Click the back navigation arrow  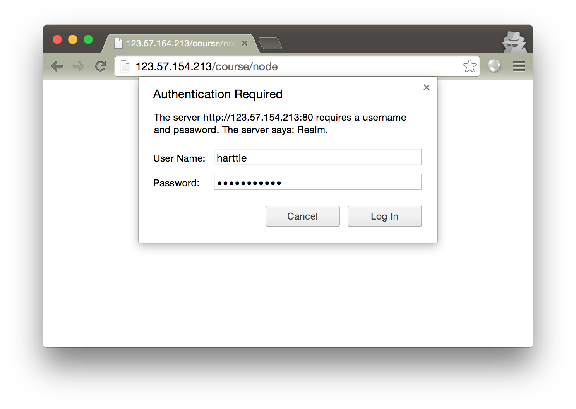point(57,66)
